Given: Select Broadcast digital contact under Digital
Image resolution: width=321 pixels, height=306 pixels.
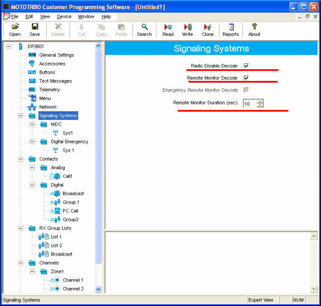Looking at the screenshot, I should point(73,194).
